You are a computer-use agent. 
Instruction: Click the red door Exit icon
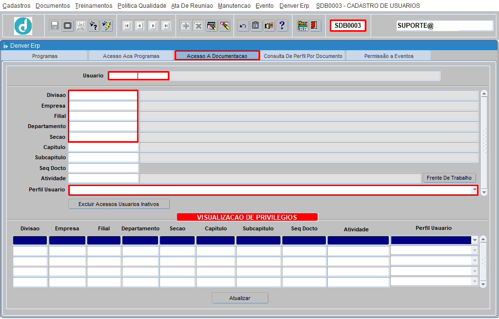pyautogui.click(x=315, y=25)
